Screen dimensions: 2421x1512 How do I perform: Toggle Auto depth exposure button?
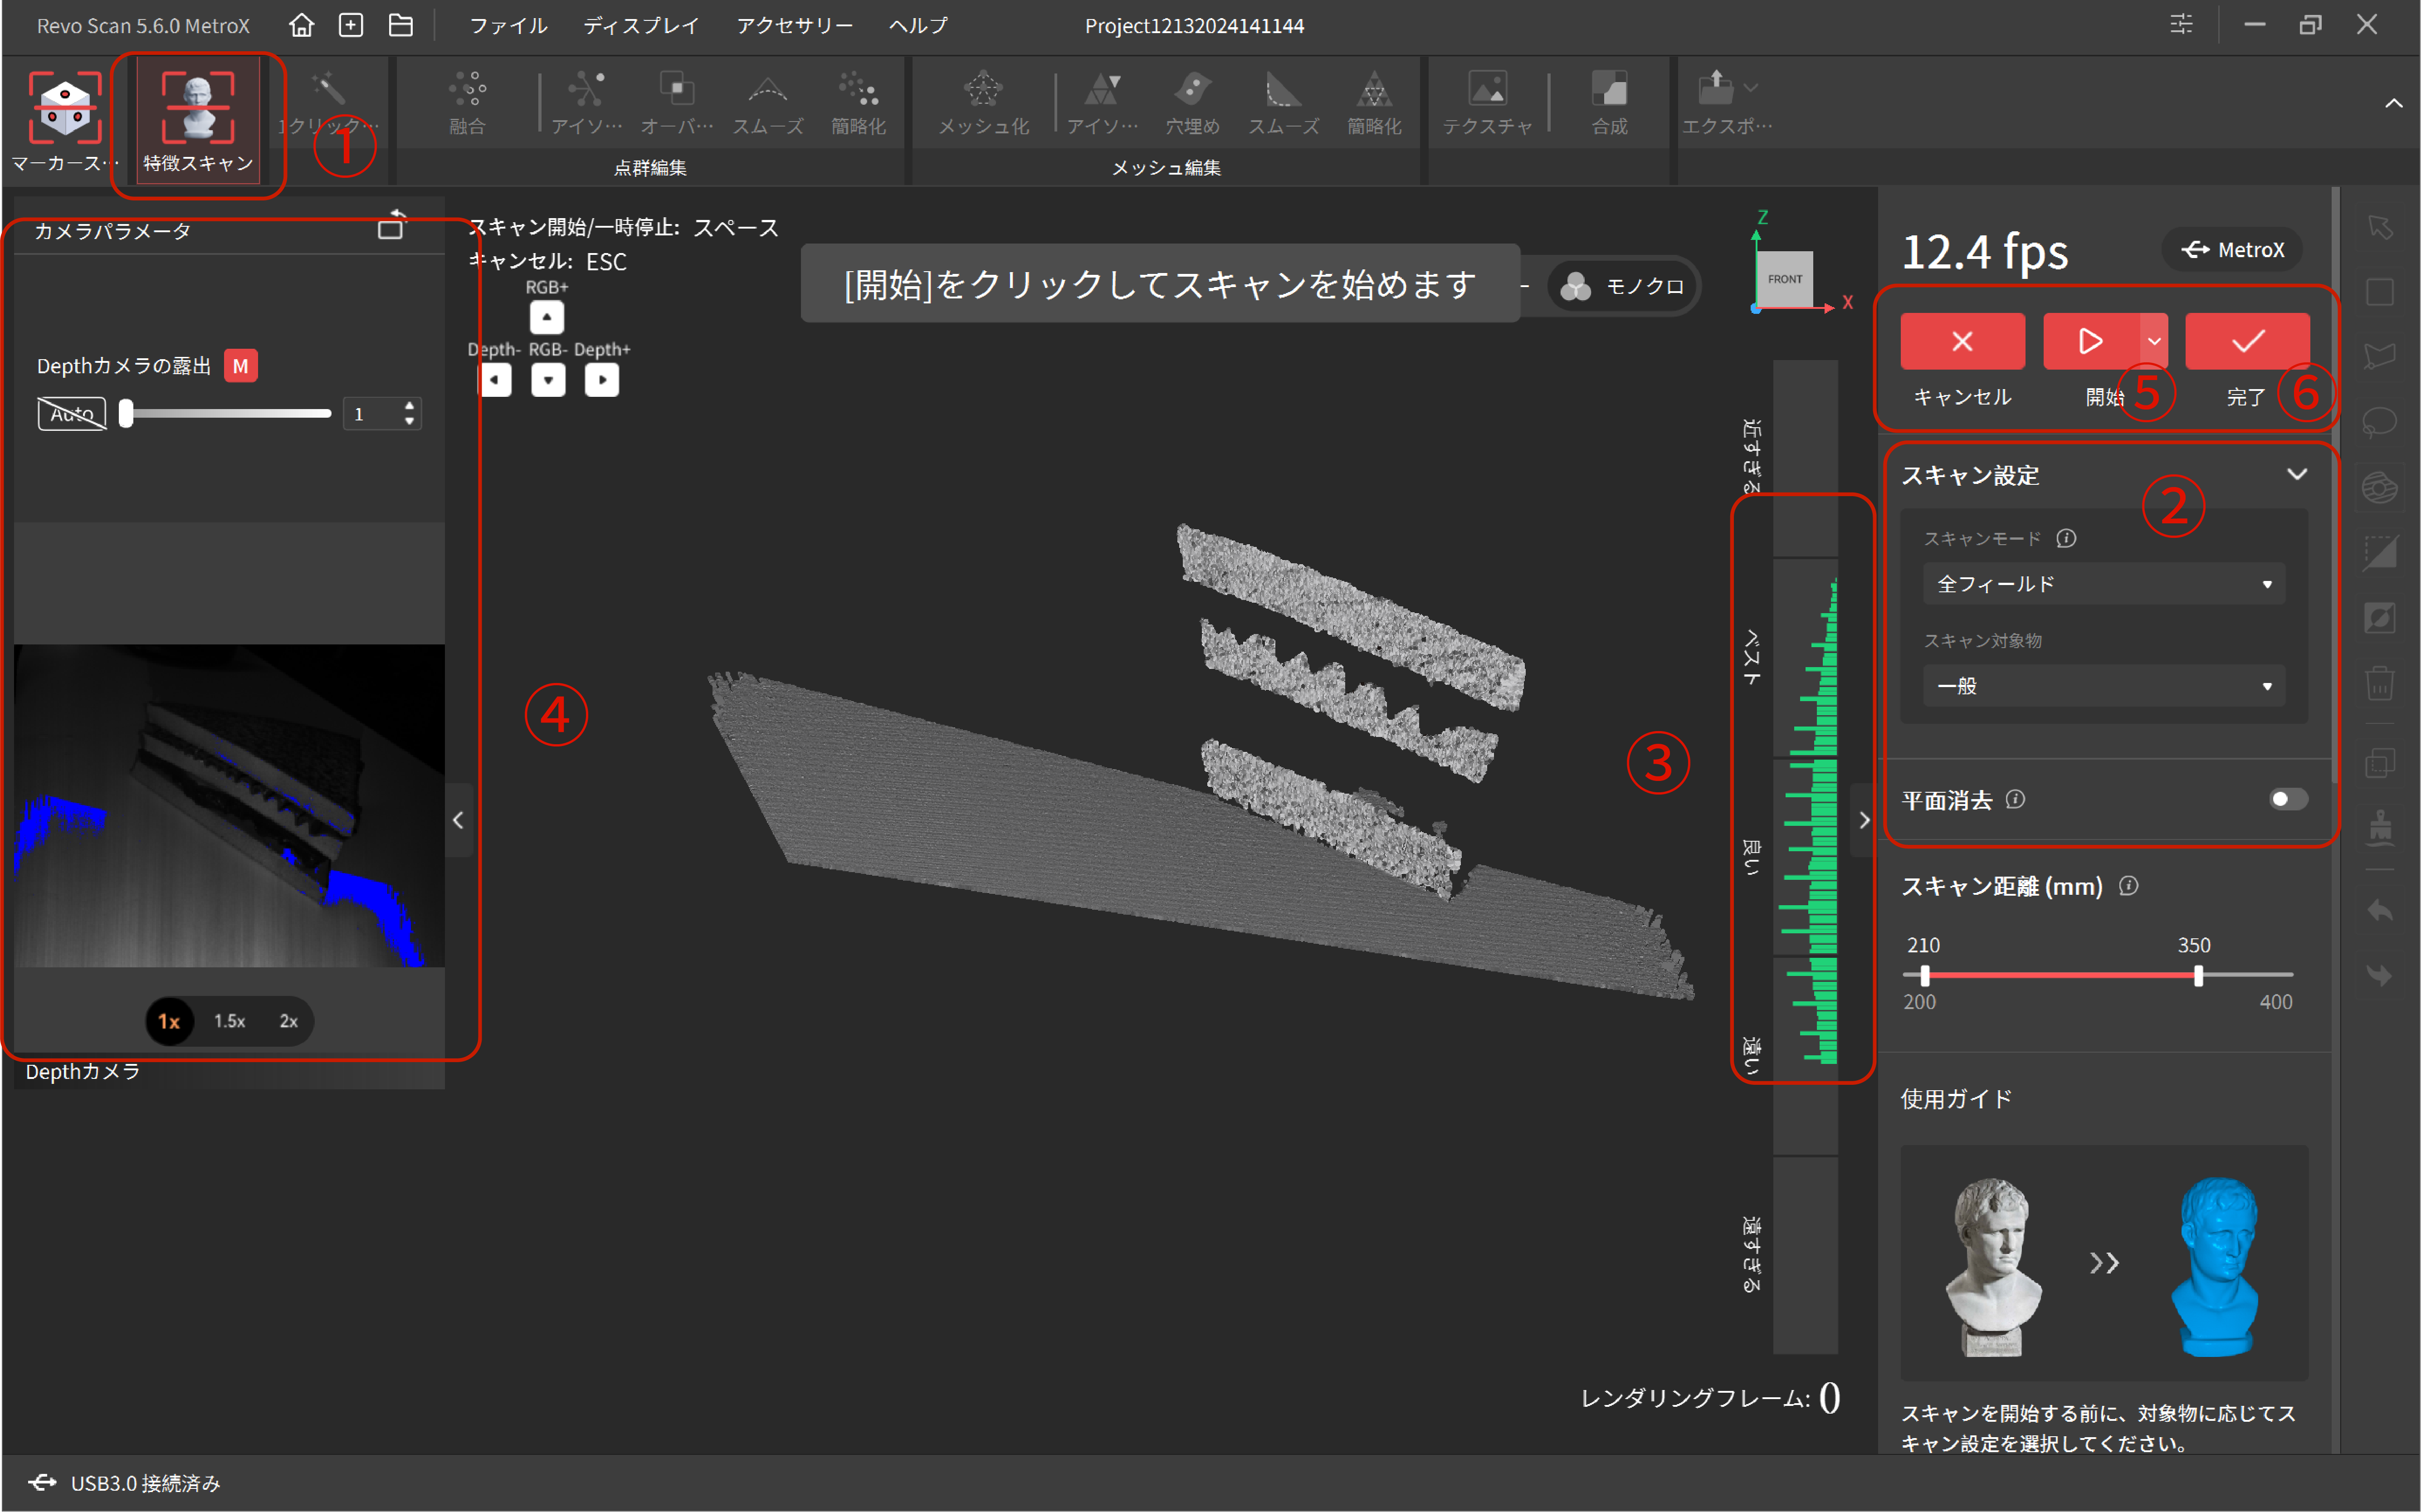[x=72, y=414]
